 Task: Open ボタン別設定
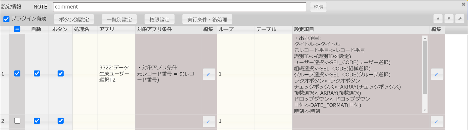click(x=74, y=19)
